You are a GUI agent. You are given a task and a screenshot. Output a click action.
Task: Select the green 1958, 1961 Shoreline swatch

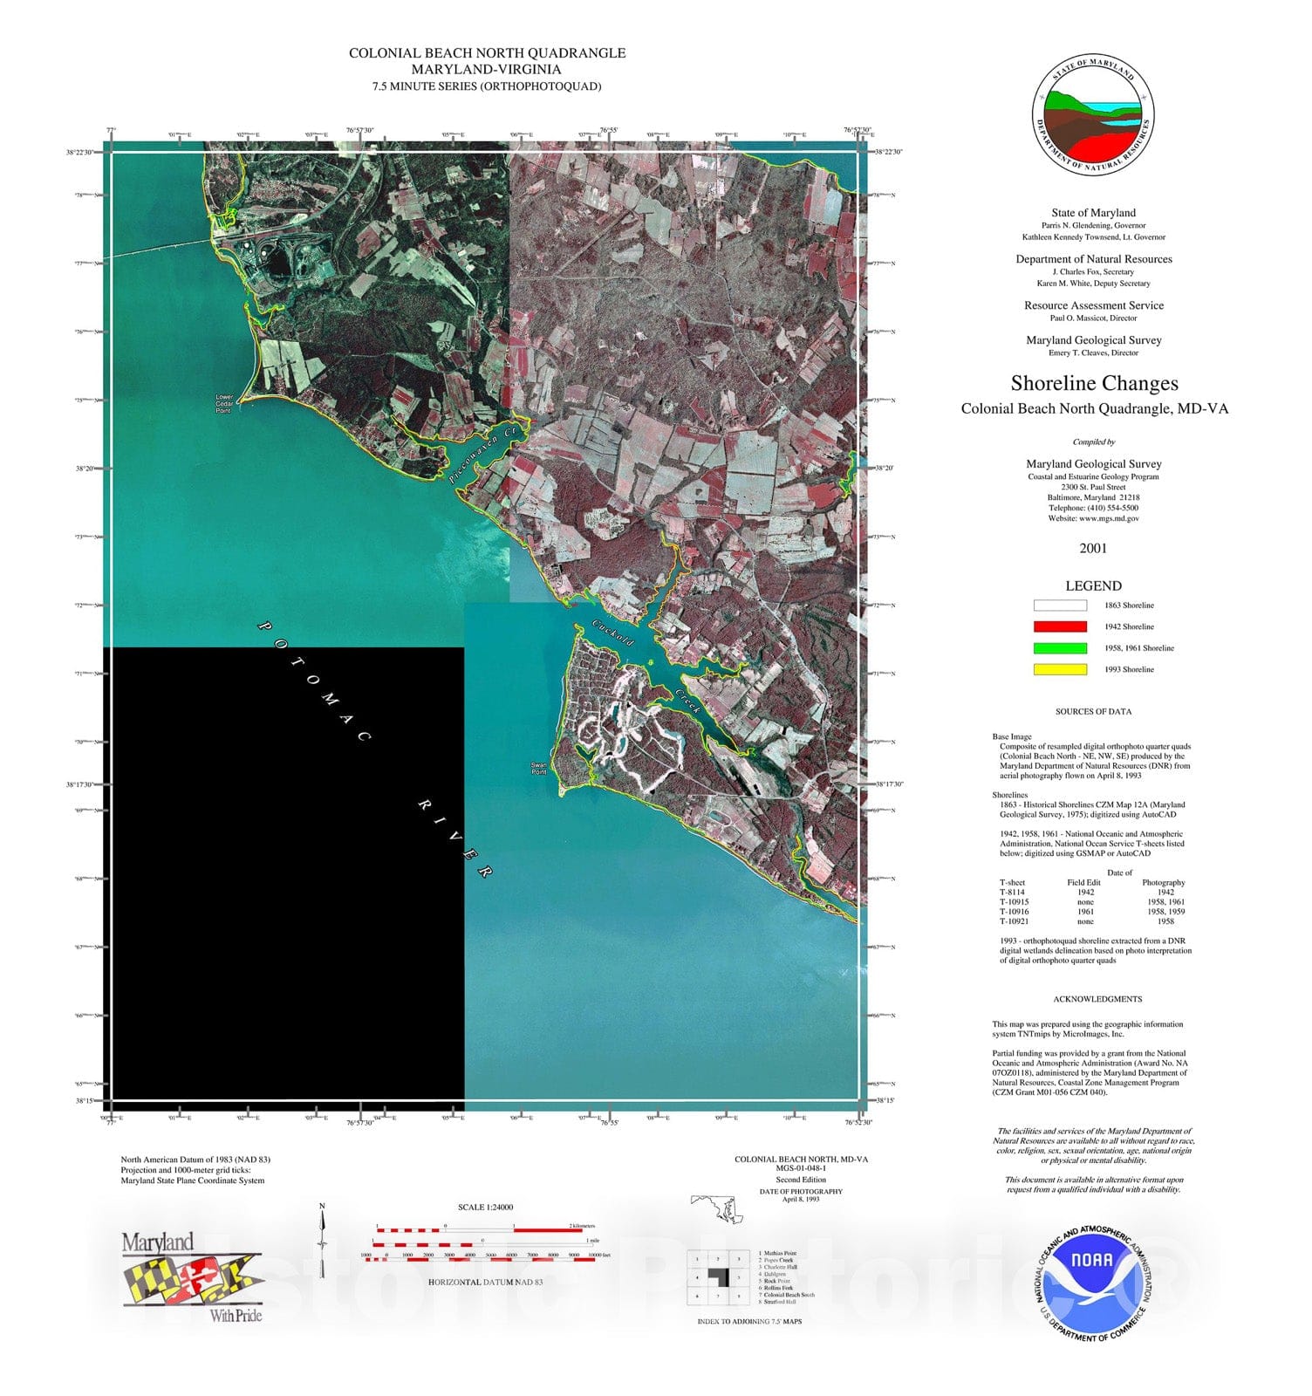pos(1060,648)
